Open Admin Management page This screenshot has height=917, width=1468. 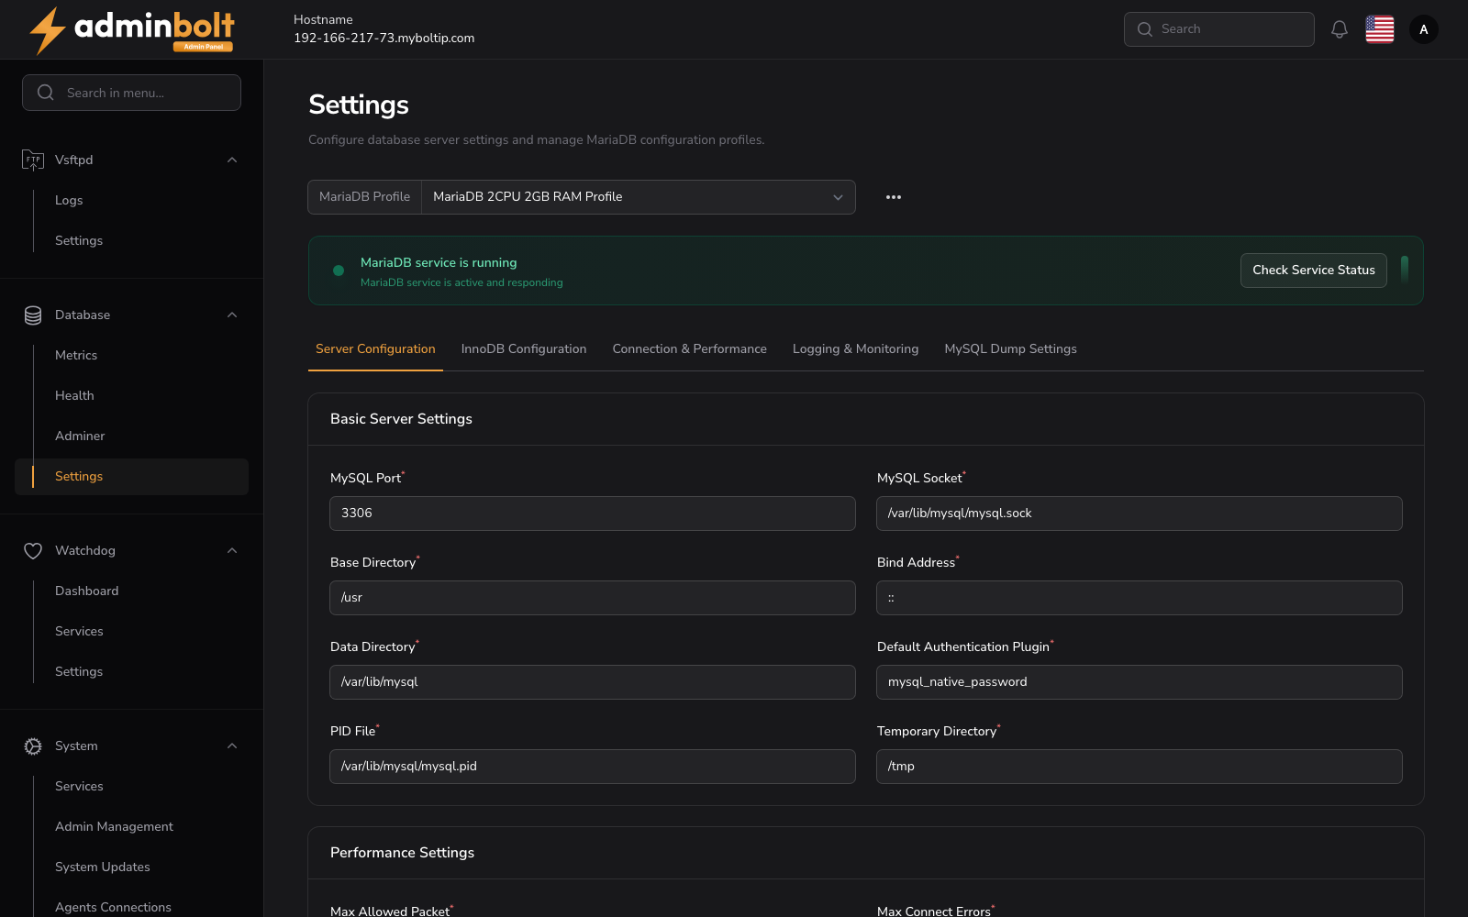coord(114,826)
